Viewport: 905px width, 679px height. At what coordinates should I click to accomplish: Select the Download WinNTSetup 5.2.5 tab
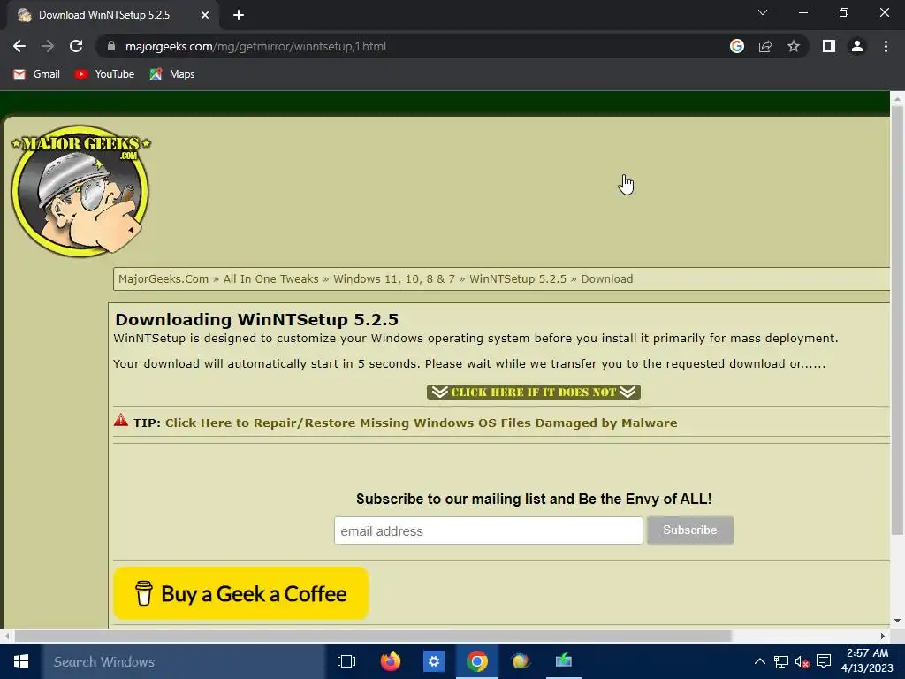pos(112,15)
